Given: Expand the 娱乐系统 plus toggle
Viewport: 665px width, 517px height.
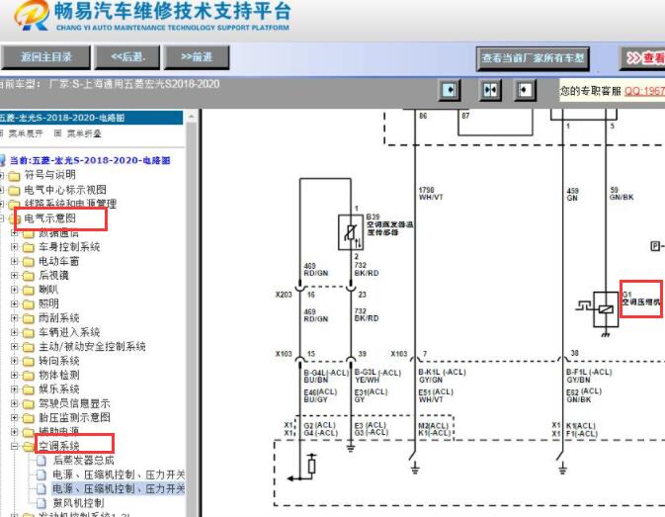Looking at the screenshot, I should tap(15, 389).
